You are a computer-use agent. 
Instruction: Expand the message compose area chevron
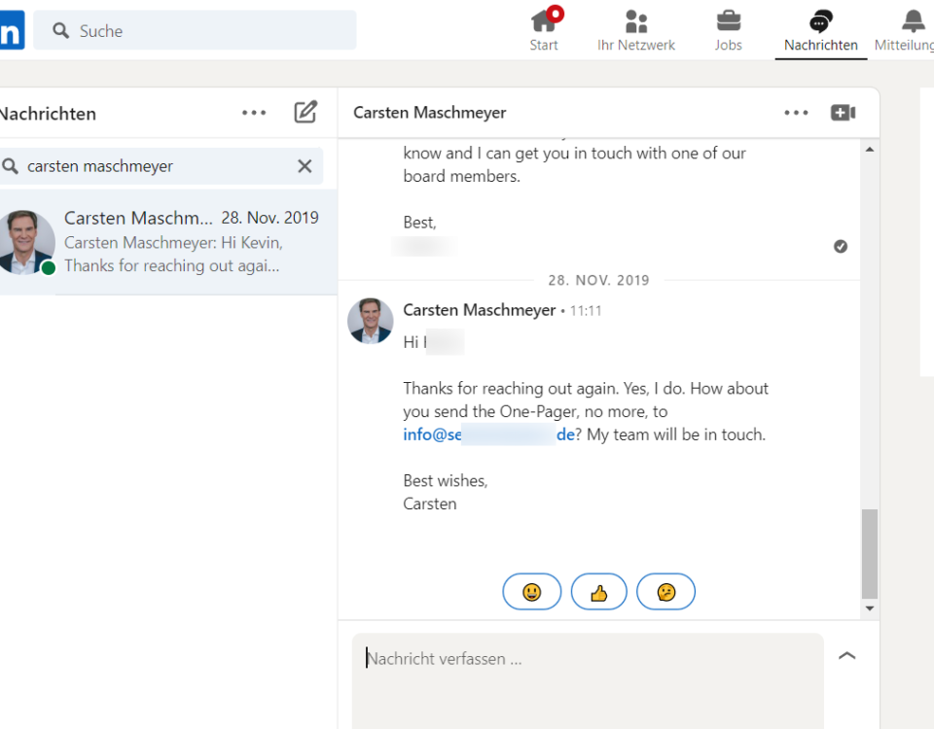click(x=846, y=655)
